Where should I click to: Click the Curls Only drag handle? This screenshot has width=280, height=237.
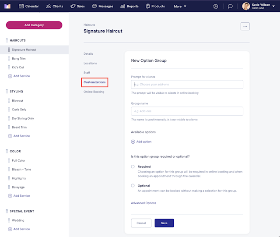tap(9, 110)
